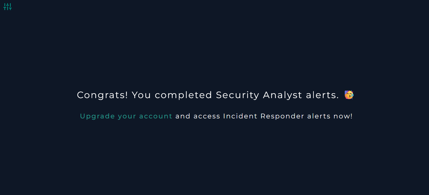Click the word You in the heading
The height and width of the screenshot is (195, 429).
click(141, 95)
